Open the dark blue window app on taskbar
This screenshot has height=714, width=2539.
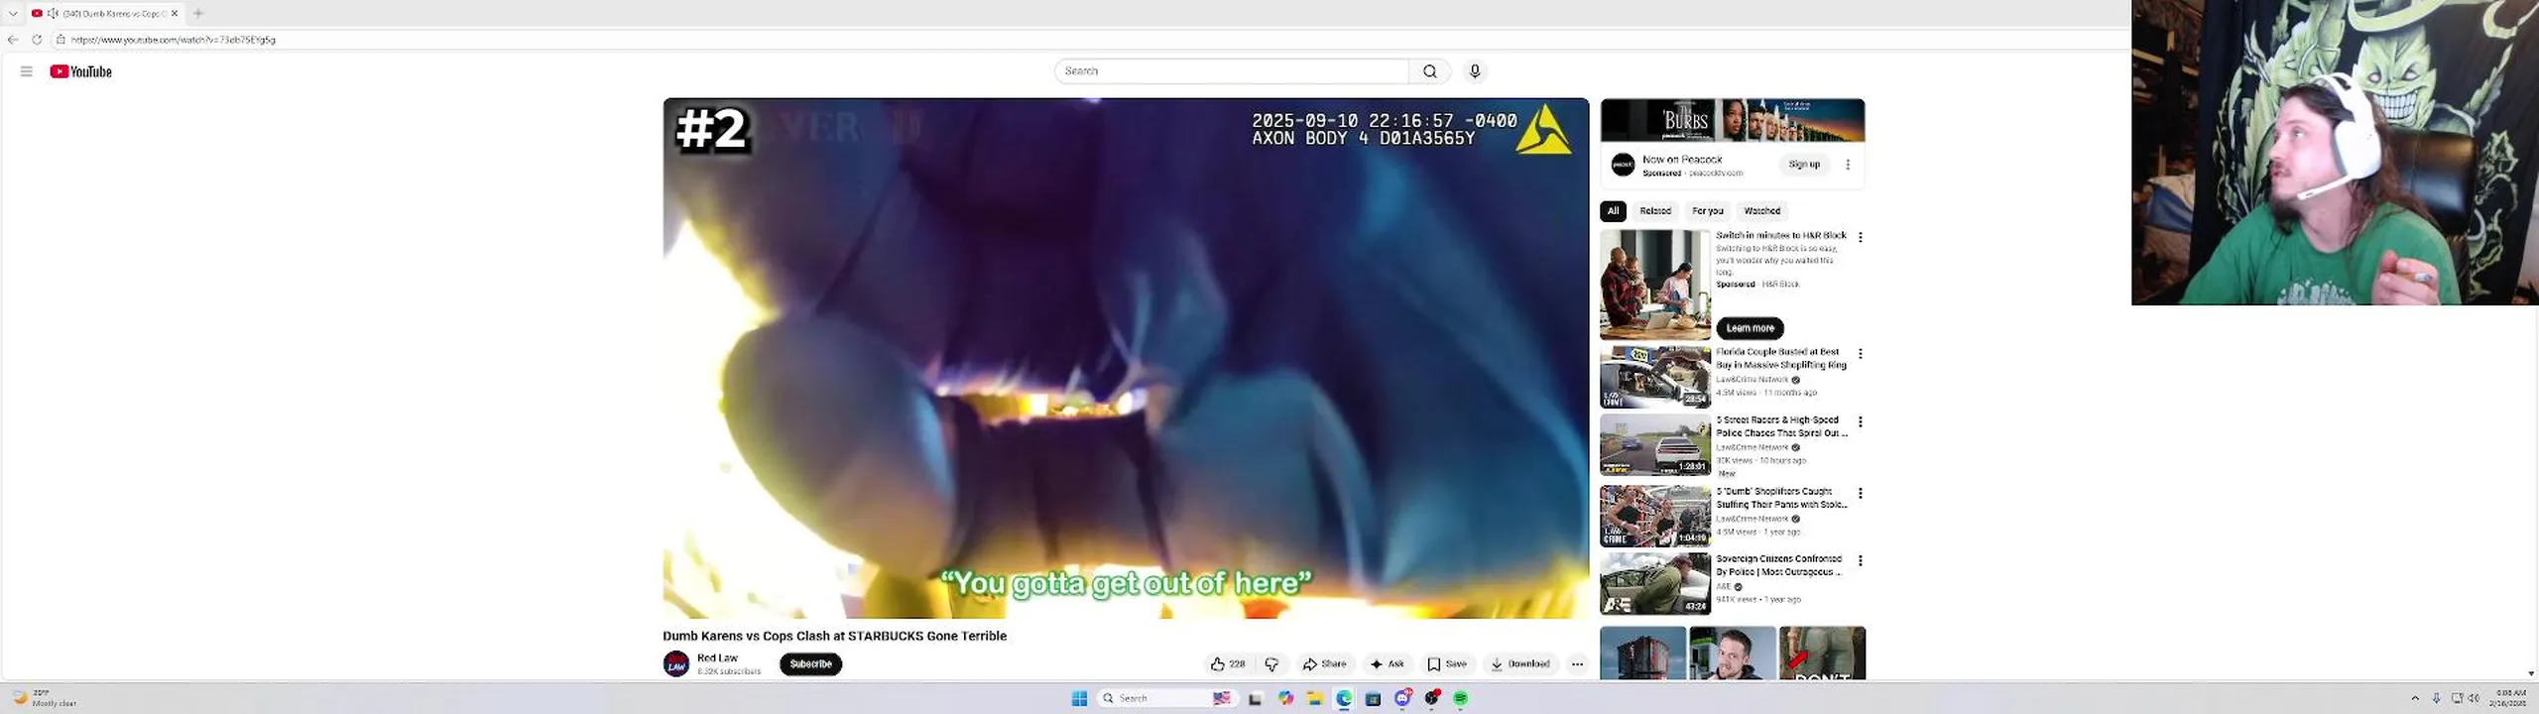(1373, 699)
